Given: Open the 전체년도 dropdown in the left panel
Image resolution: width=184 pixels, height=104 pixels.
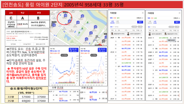Looking at the screenshot, I should 140,18.
